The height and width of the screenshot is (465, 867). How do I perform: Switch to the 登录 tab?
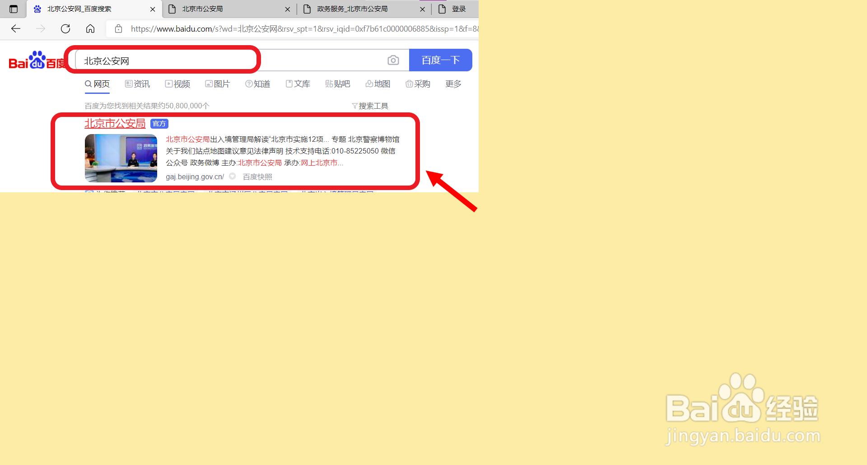[455, 9]
